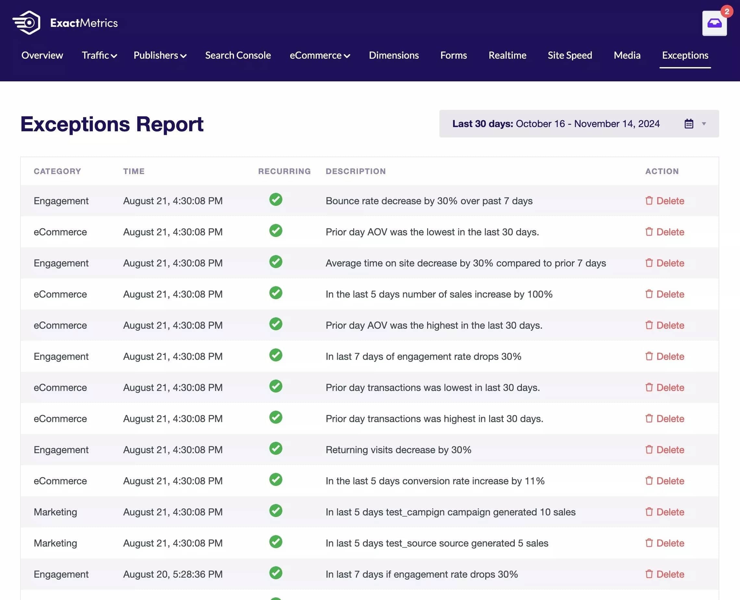Click the Description column header
Viewport: 740px width, 600px height.
(x=356, y=171)
